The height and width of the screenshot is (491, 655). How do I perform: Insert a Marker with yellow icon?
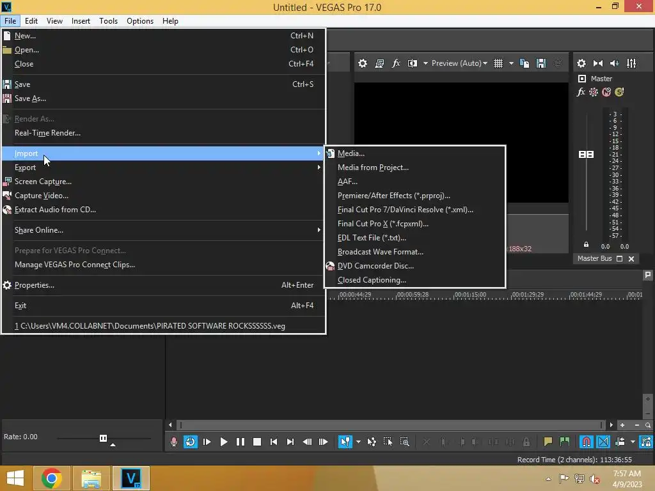(548, 442)
